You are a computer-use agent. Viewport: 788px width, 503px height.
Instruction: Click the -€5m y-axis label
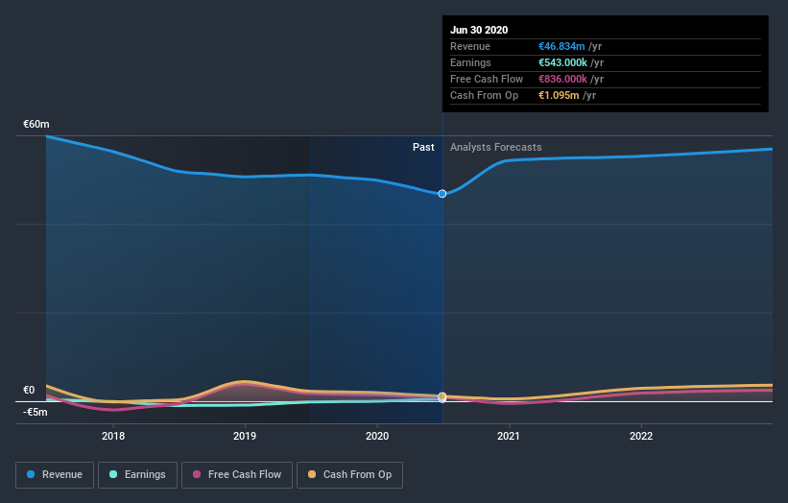coord(36,412)
